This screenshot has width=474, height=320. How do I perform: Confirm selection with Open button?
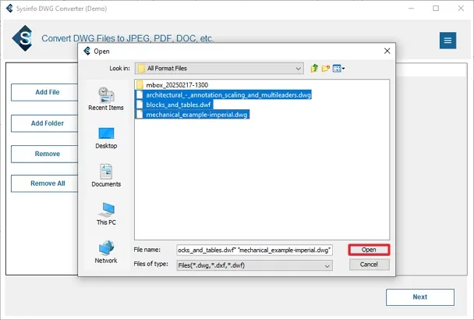tap(369, 250)
